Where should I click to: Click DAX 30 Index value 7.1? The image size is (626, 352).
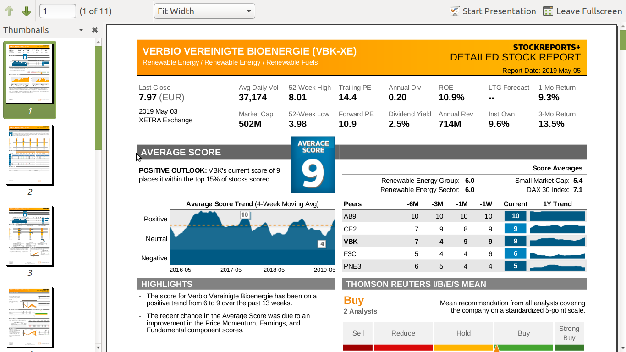[577, 190]
